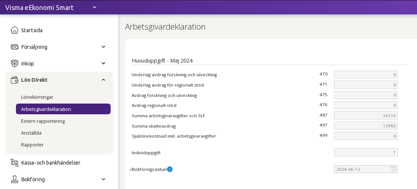Open the Försäljning menu label
This screenshot has height=189, width=417.
(34, 47)
